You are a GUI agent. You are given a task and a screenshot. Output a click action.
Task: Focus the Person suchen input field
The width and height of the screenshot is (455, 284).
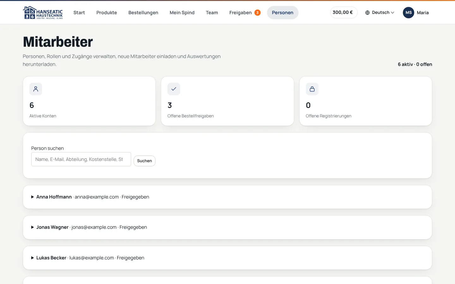[81, 159]
